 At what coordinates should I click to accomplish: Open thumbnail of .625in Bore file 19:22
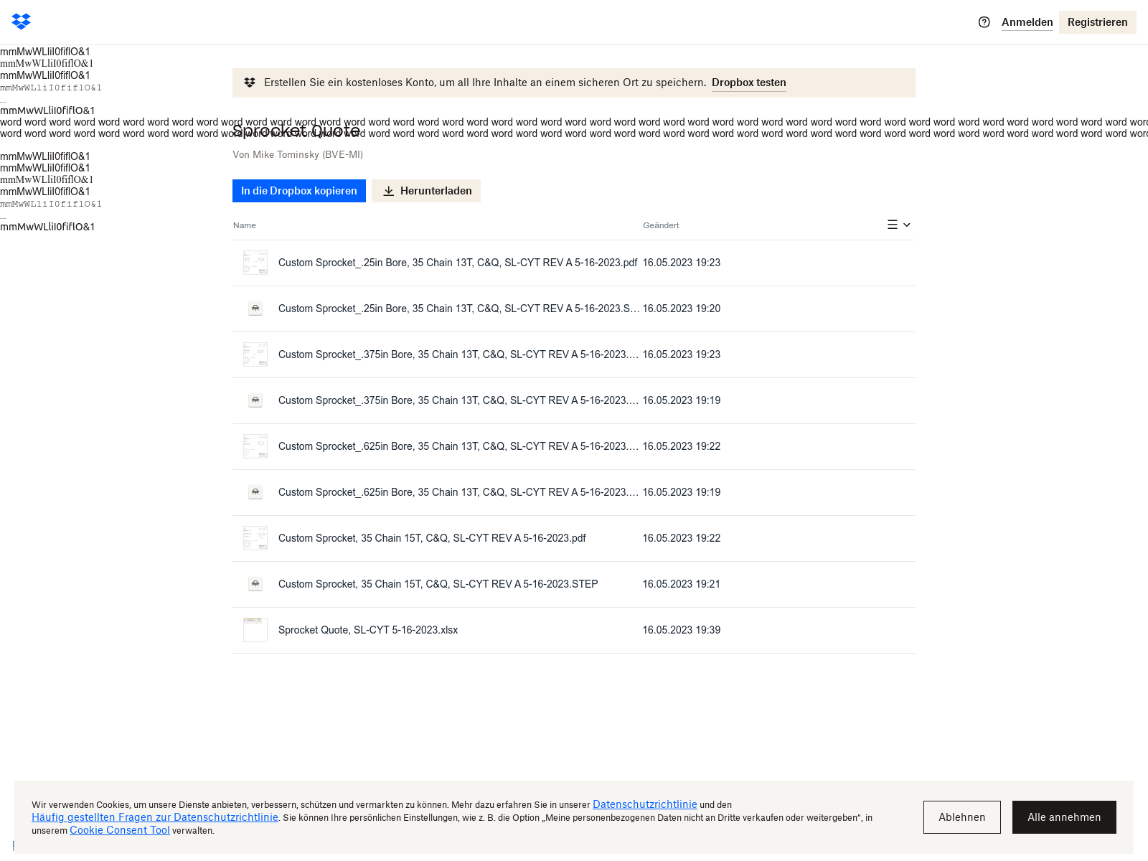click(255, 446)
